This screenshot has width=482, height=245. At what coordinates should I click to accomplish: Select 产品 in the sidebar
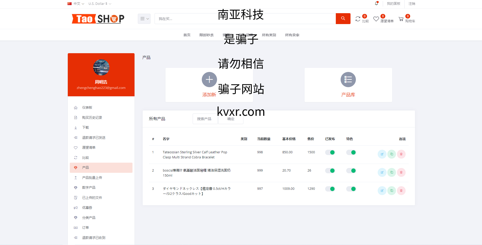point(101,168)
